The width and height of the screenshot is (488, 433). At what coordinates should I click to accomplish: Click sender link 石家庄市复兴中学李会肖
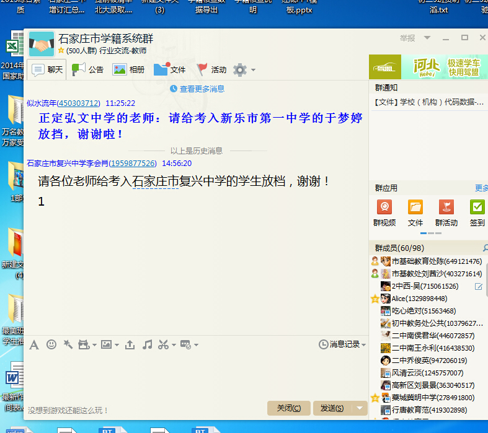click(x=92, y=163)
